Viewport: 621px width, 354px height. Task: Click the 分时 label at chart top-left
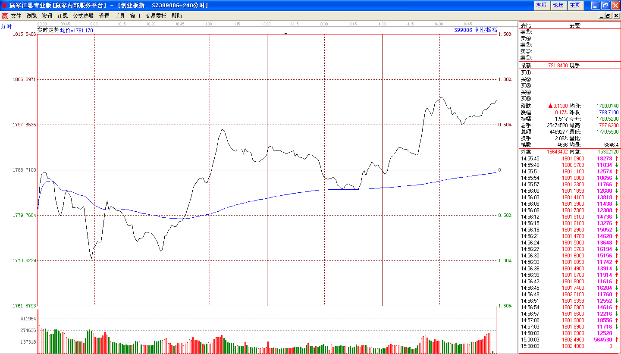pyautogui.click(x=6, y=26)
